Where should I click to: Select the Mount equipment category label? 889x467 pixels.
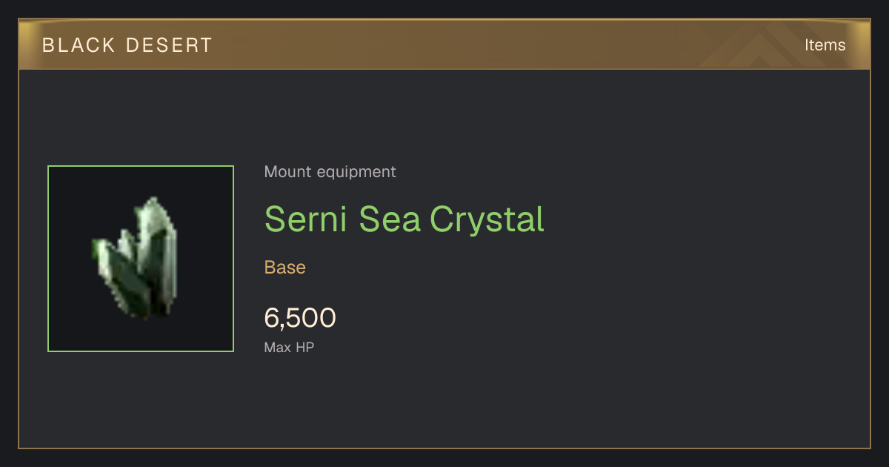click(330, 172)
